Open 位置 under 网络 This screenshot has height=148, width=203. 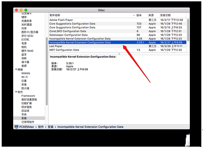24,81
